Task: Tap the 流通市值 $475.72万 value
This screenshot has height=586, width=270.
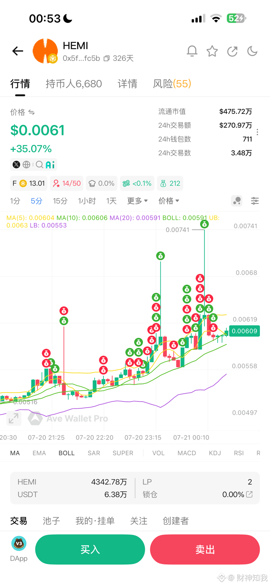Action: tap(235, 112)
